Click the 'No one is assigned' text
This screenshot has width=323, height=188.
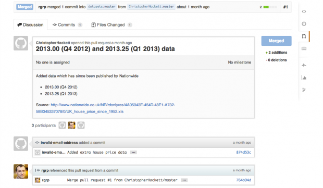coord(53,62)
